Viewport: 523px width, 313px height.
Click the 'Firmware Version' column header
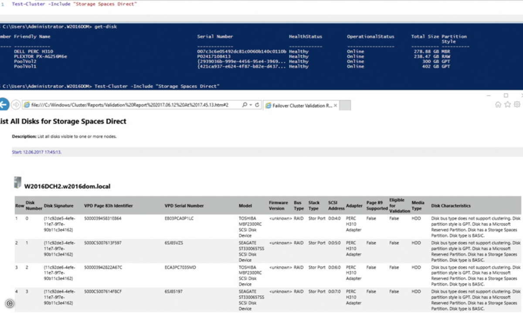[278, 205]
